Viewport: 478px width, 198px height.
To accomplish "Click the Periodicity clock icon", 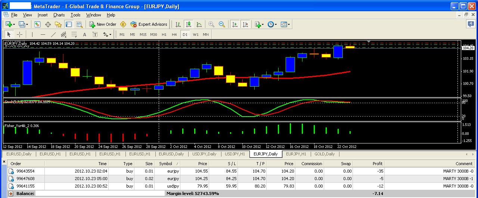I will [270, 24].
